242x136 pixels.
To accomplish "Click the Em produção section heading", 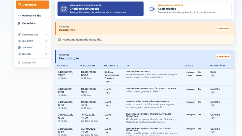I will (69, 58).
